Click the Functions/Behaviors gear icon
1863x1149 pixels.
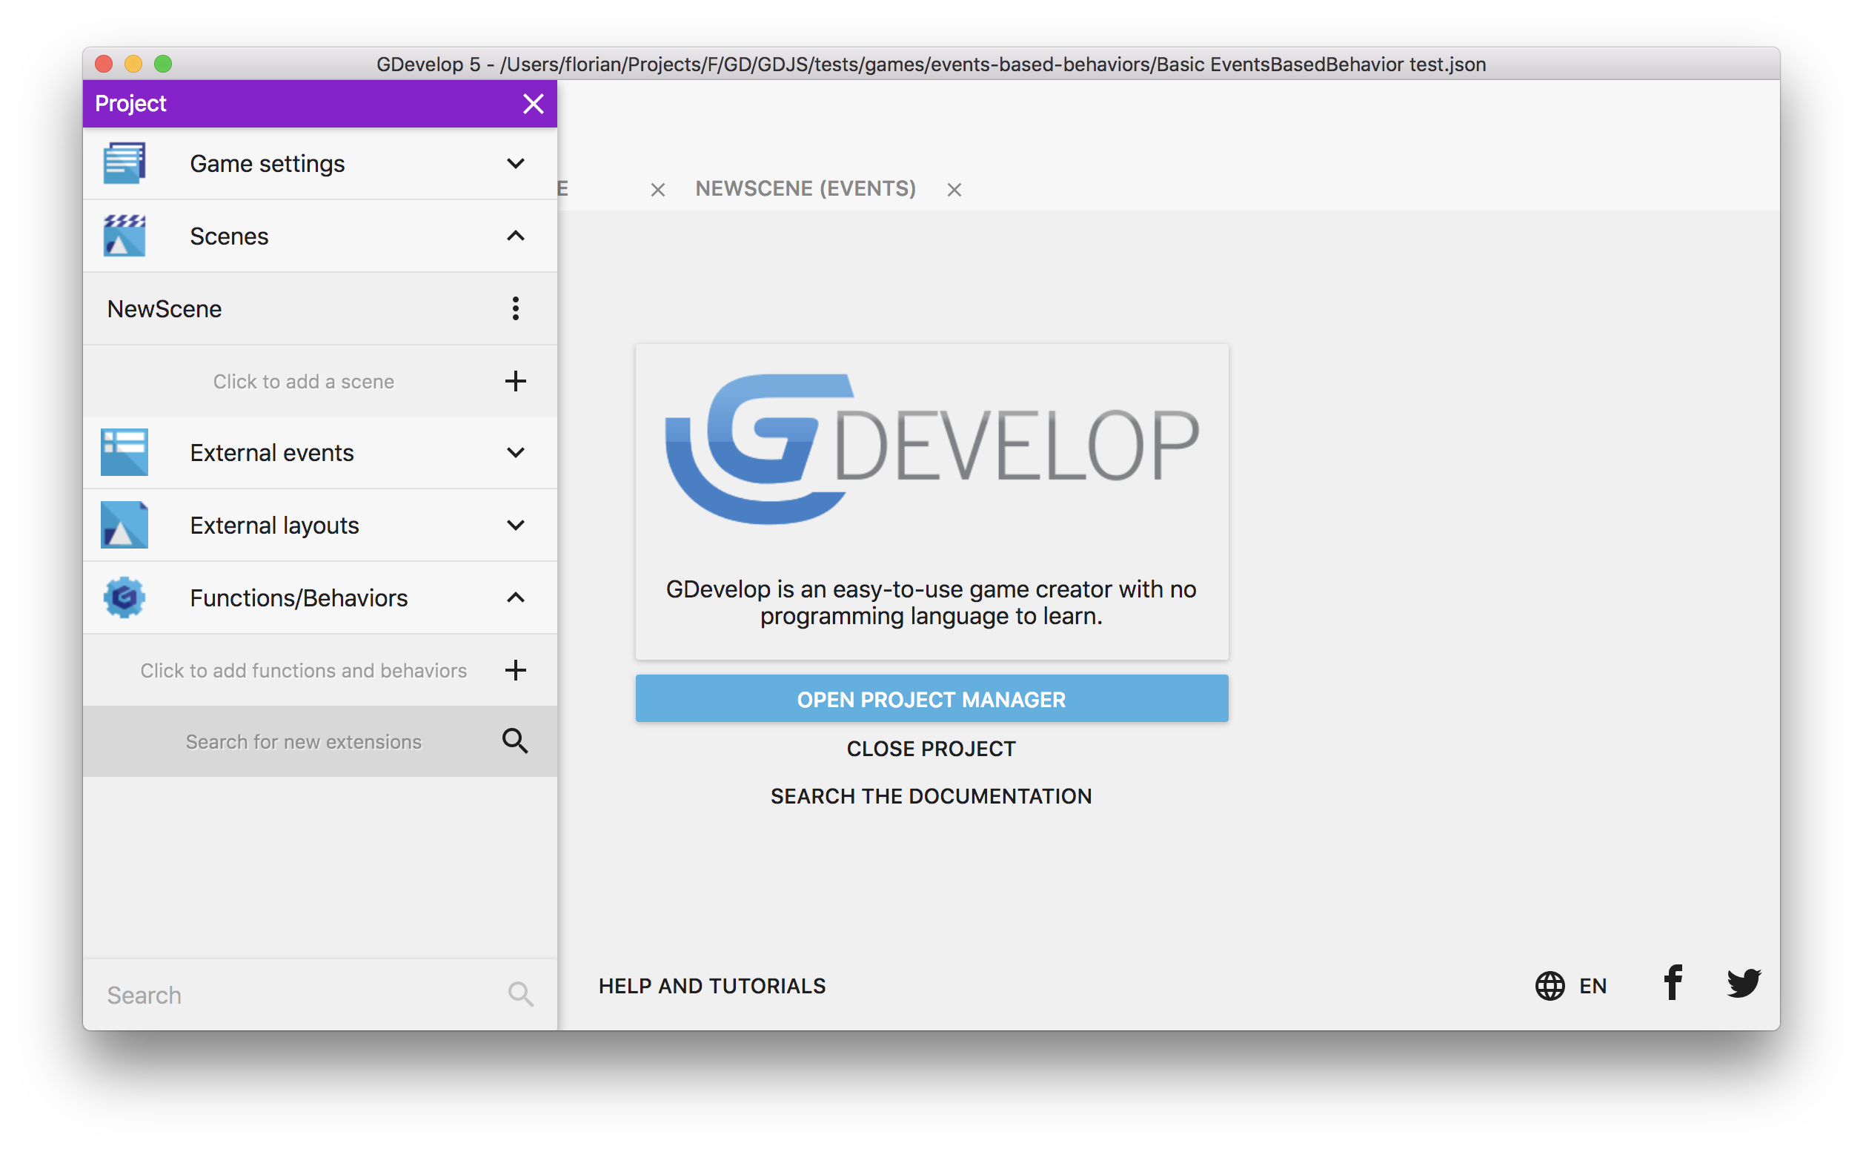[124, 597]
